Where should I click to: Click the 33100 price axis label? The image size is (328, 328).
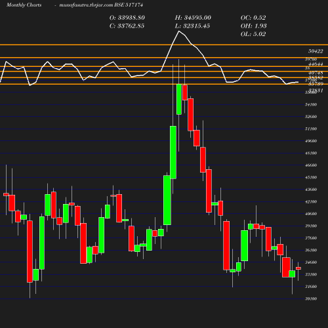pos(311,275)
